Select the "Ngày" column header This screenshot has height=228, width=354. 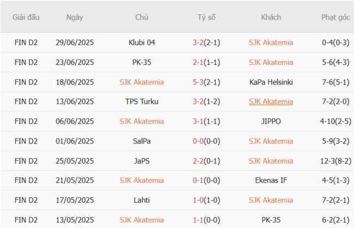pyautogui.click(x=75, y=17)
